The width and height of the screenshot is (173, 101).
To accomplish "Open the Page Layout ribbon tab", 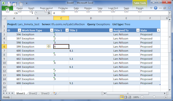I will (x=46, y=8).
